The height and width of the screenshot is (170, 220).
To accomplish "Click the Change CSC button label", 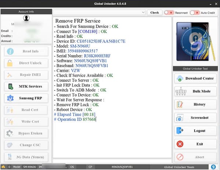I will (x=30, y=145).
